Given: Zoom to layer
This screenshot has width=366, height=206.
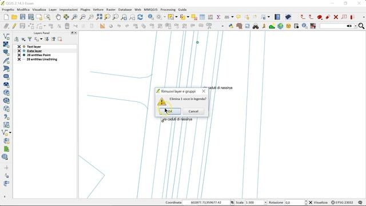Looking at the screenshot, I should point(116,17).
